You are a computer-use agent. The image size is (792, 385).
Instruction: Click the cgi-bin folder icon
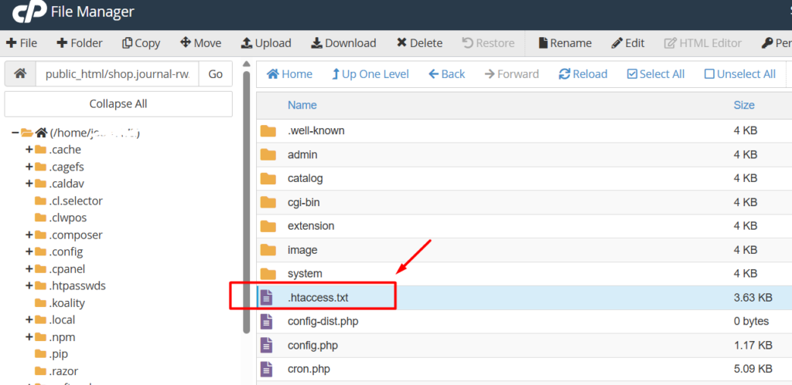(268, 202)
